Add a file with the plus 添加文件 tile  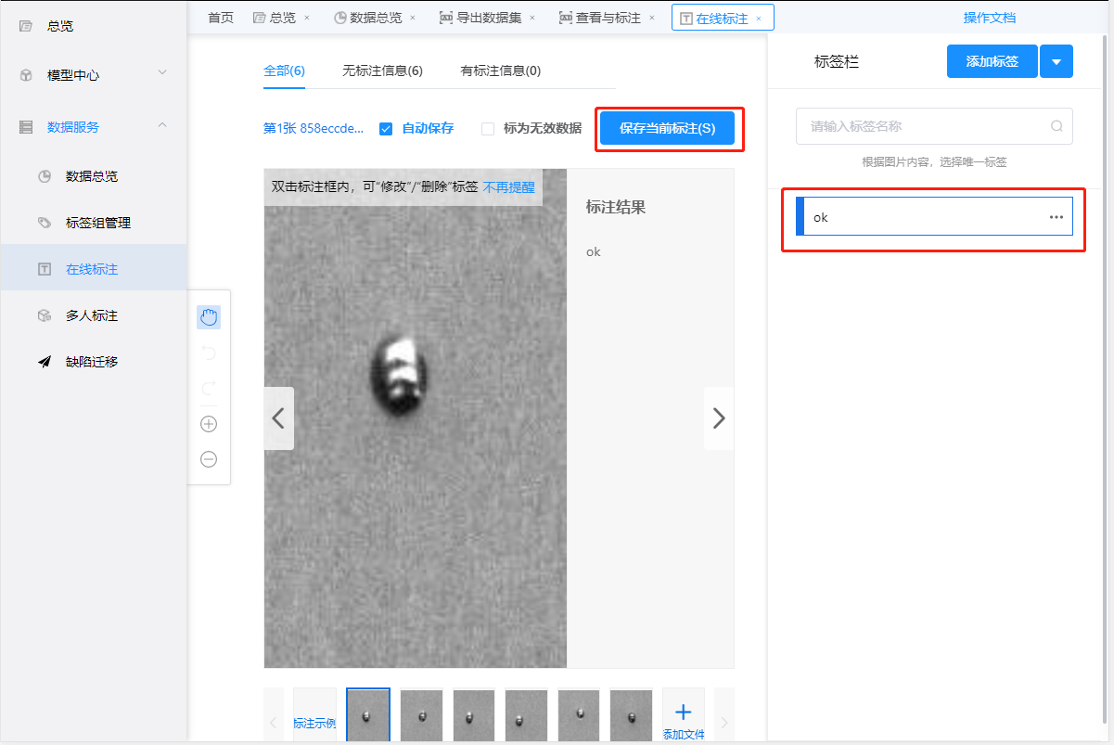pos(684,715)
